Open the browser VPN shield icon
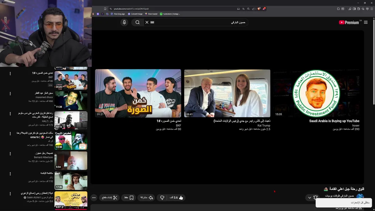375x211 pixels. (x=367, y=9)
